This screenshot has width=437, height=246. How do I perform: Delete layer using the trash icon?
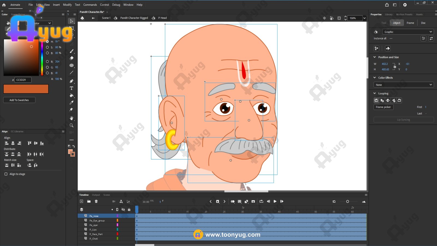tap(96, 201)
